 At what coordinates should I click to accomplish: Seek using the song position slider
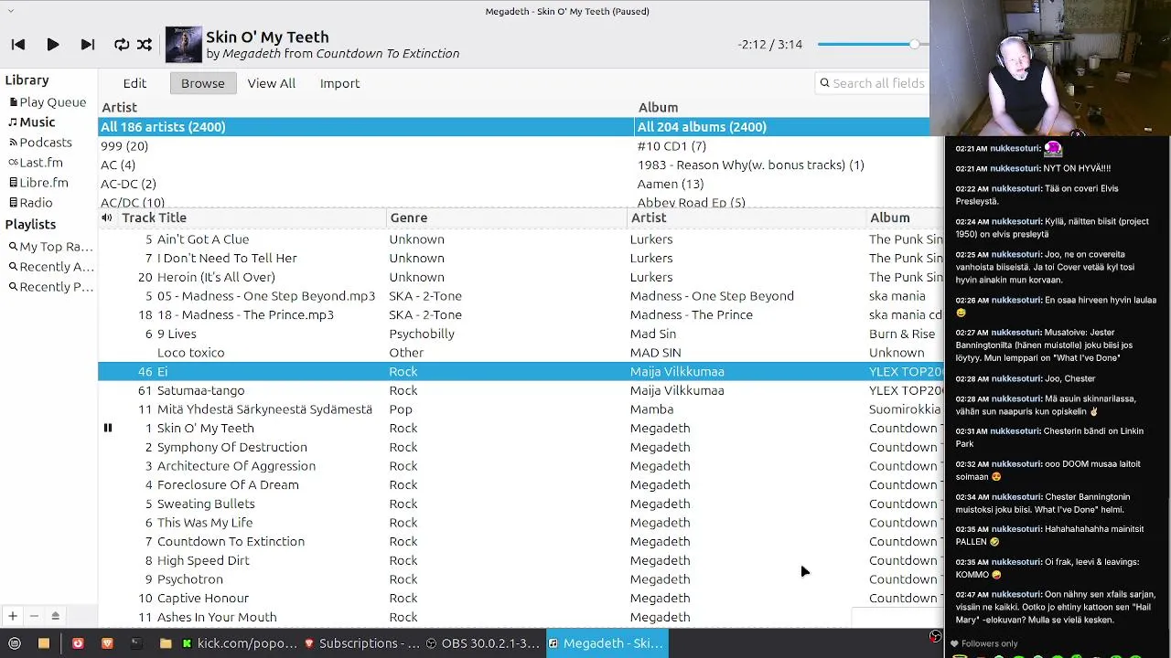873,44
